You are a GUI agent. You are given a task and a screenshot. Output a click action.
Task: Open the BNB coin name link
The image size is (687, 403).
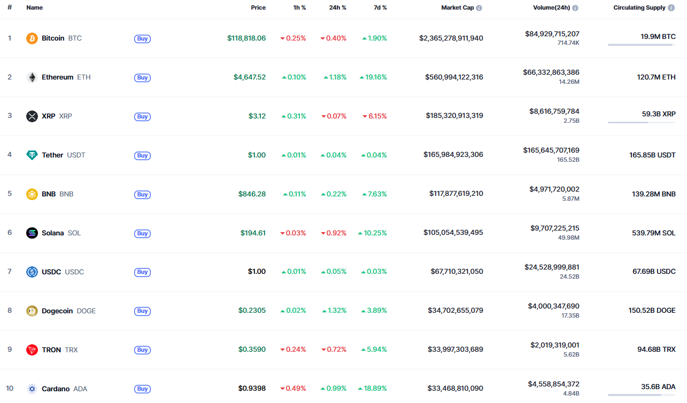pos(49,194)
